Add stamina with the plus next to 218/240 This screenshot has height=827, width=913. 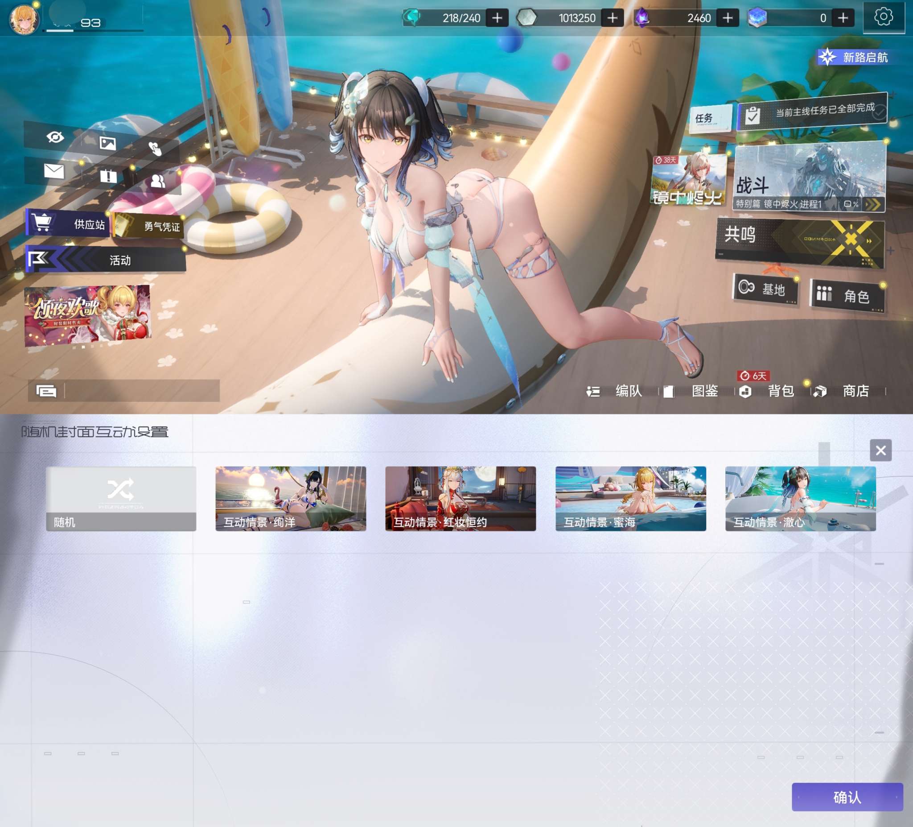pos(497,18)
